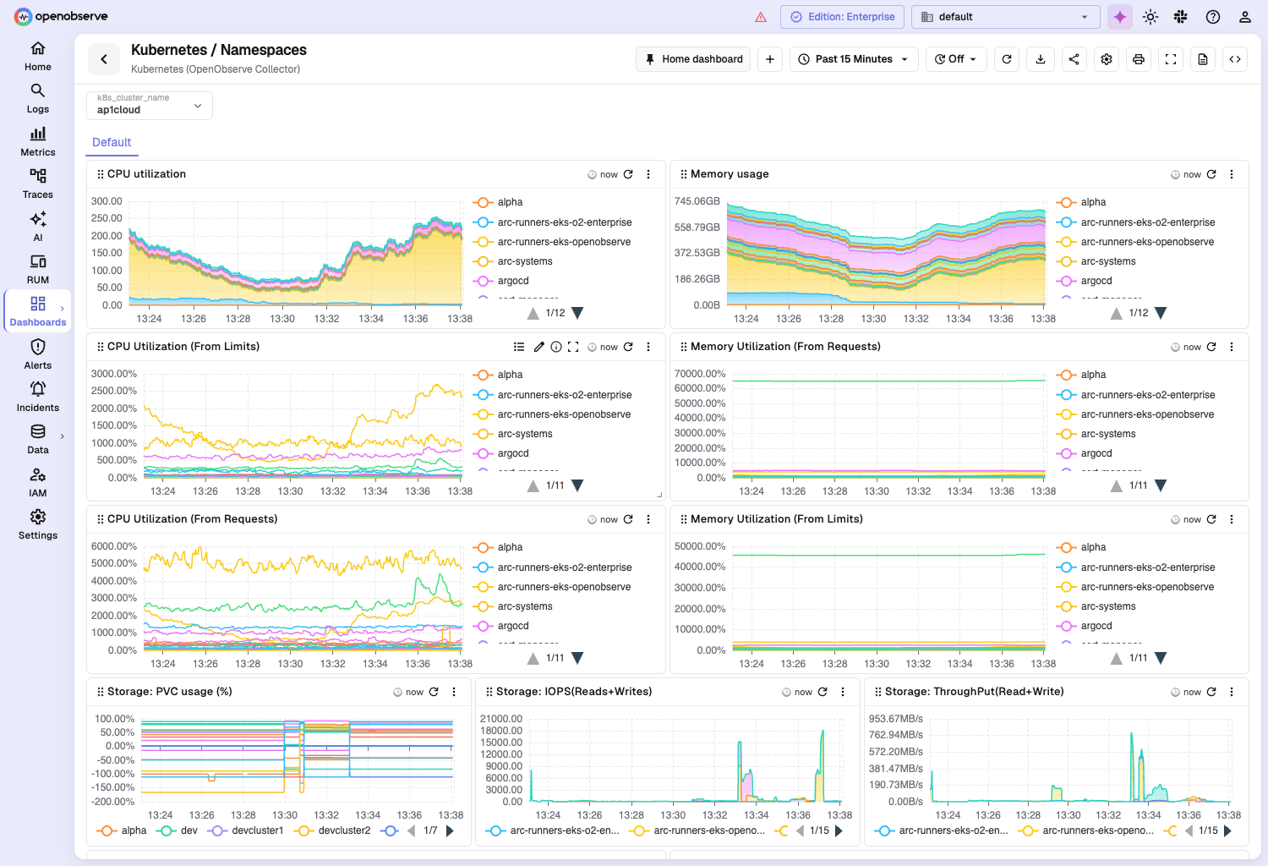Open the Past 15 Minutes time range dropdown
Image resolution: width=1268 pixels, height=866 pixels.
pyautogui.click(x=854, y=59)
